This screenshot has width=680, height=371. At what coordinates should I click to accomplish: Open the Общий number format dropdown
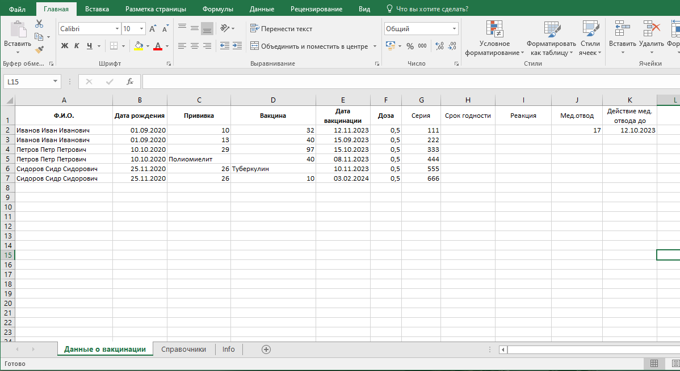point(454,29)
